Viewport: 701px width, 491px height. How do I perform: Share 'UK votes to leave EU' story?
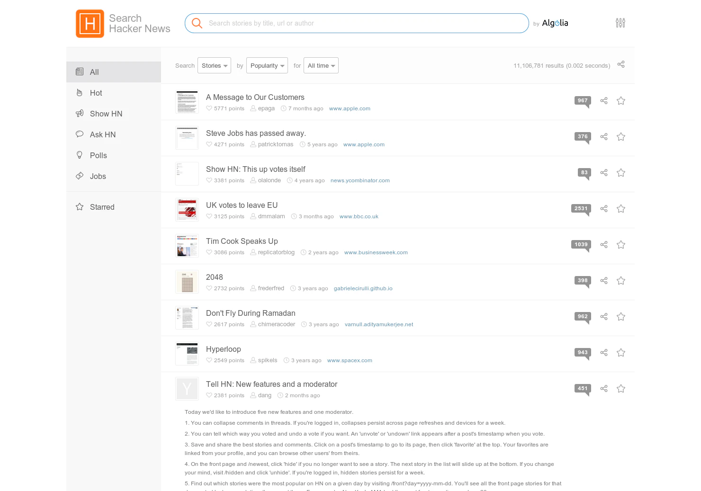click(x=604, y=209)
